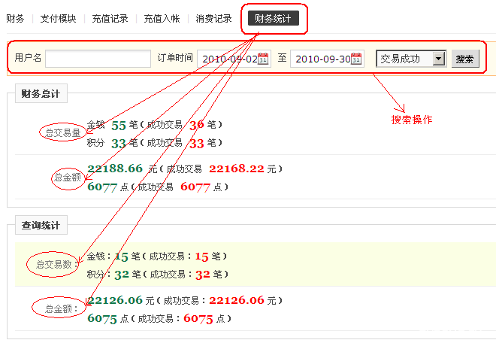Screen dimensions: 496x340
Task: Focus the 用户名 text field
Action: pyautogui.click(x=98, y=59)
